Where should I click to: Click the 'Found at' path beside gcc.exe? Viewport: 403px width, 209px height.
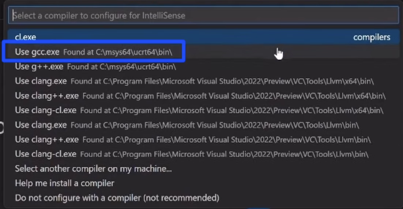[x=118, y=52]
